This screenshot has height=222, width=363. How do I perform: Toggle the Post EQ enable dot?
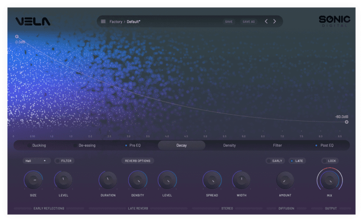coord(316,145)
